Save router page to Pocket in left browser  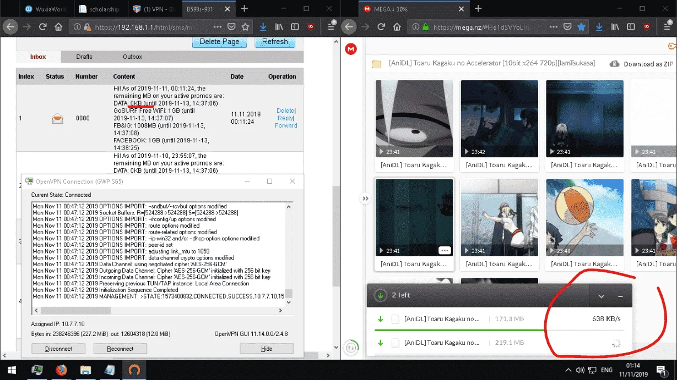click(x=232, y=27)
